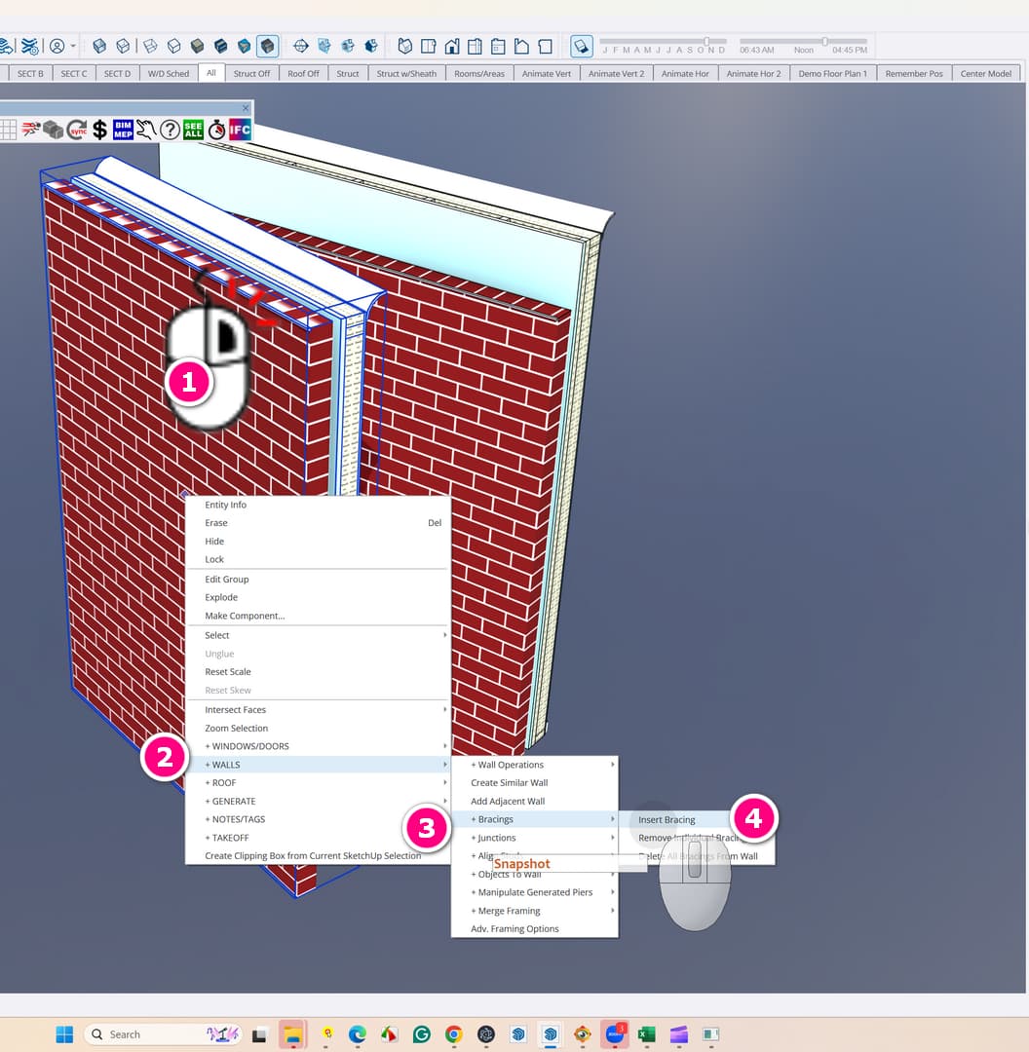
Task: Open Rooms/Areas scene tab
Action: [479, 73]
